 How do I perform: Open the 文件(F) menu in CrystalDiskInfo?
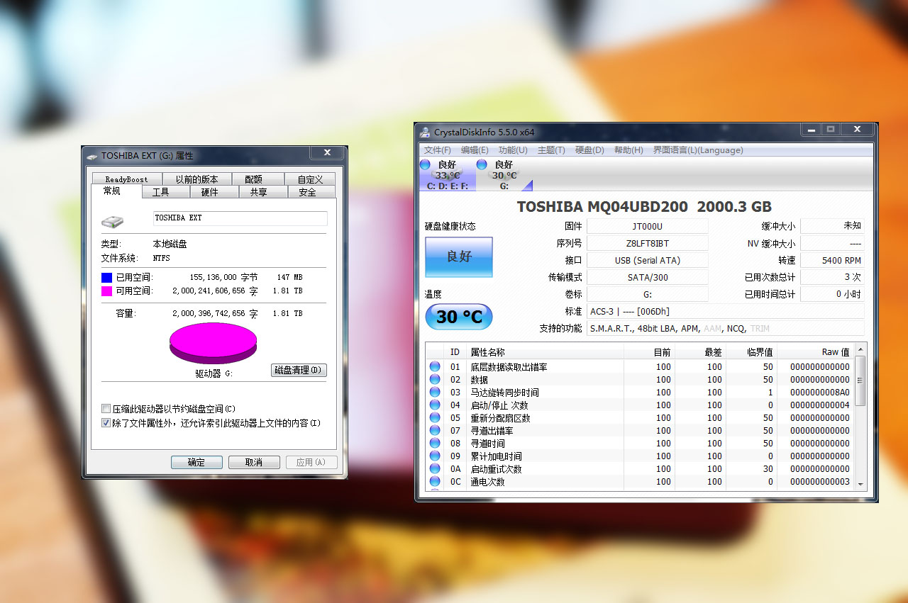click(438, 150)
